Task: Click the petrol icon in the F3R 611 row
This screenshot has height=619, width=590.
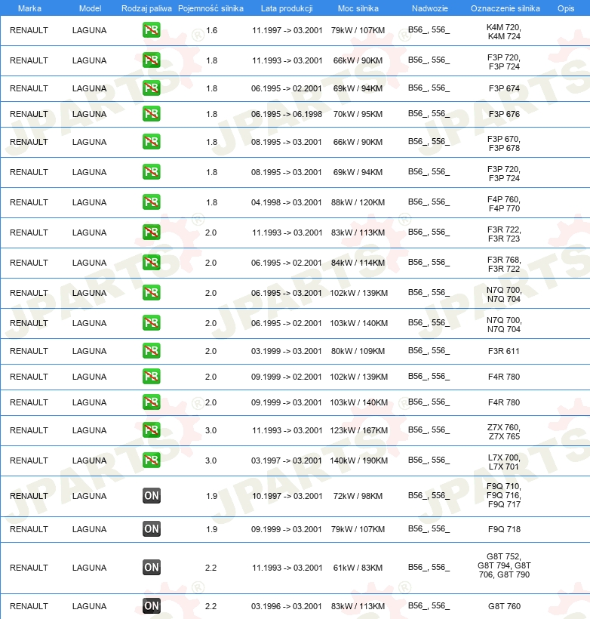Action: [x=151, y=350]
